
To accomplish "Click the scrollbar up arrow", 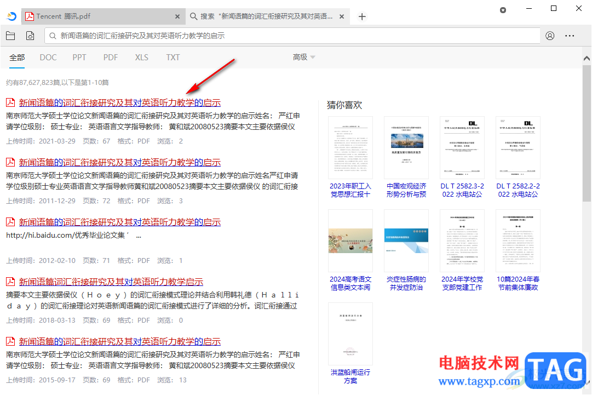I will [x=587, y=58].
